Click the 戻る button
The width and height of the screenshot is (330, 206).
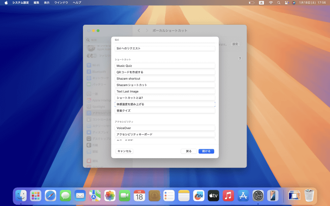click(x=189, y=151)
